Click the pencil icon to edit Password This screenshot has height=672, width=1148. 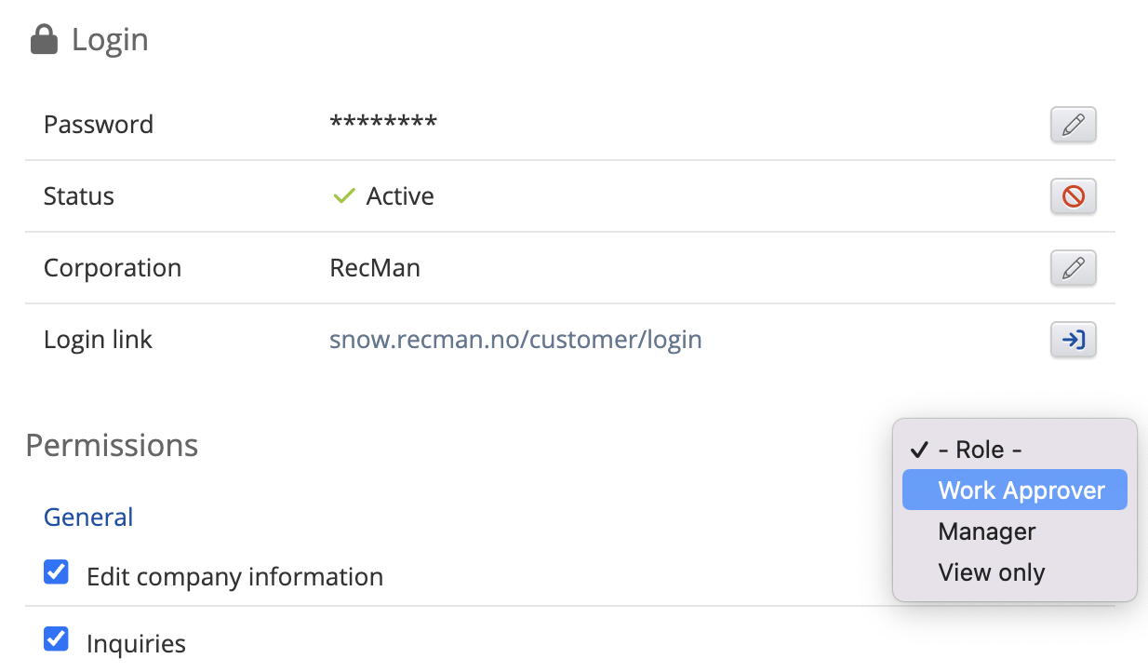pos(1073,125)
